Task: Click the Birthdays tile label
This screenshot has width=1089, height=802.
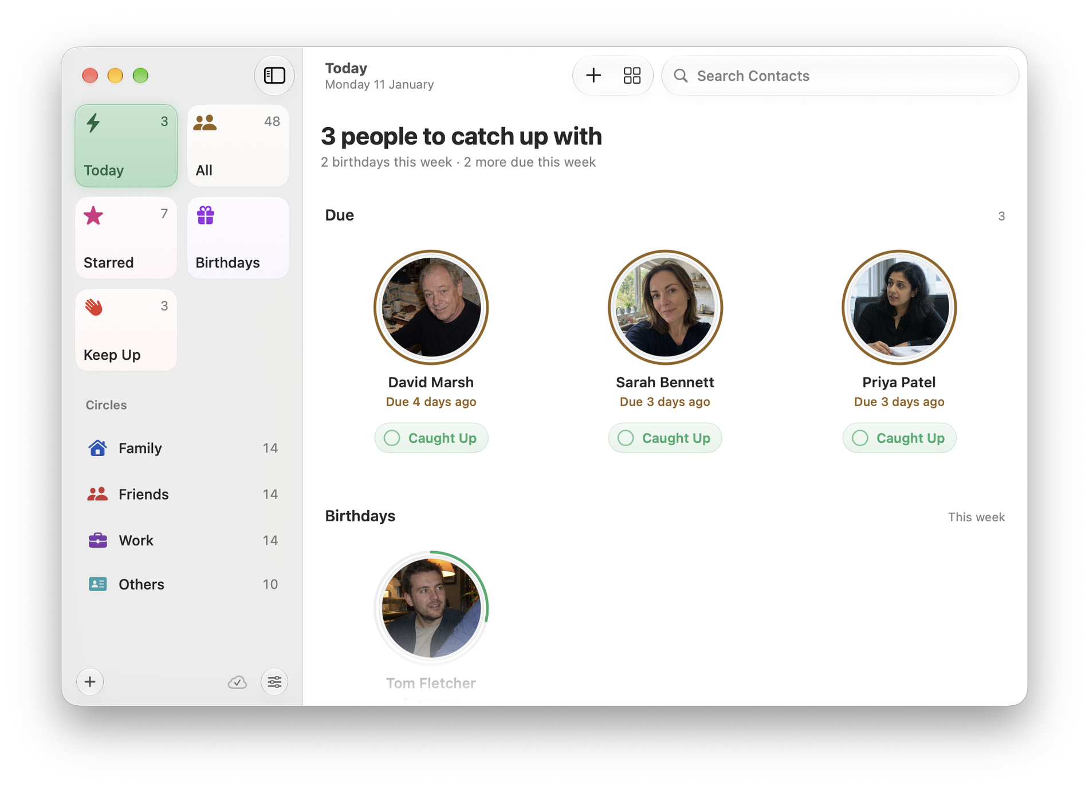Action: [x=227, y=262]
